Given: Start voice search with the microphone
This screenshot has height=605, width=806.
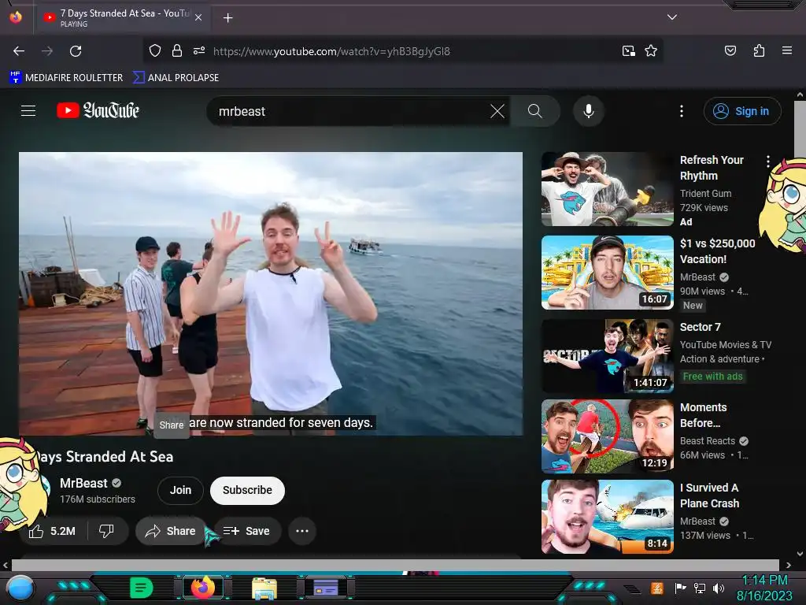Looking at the screenshot, I should [x=589, y=111].
